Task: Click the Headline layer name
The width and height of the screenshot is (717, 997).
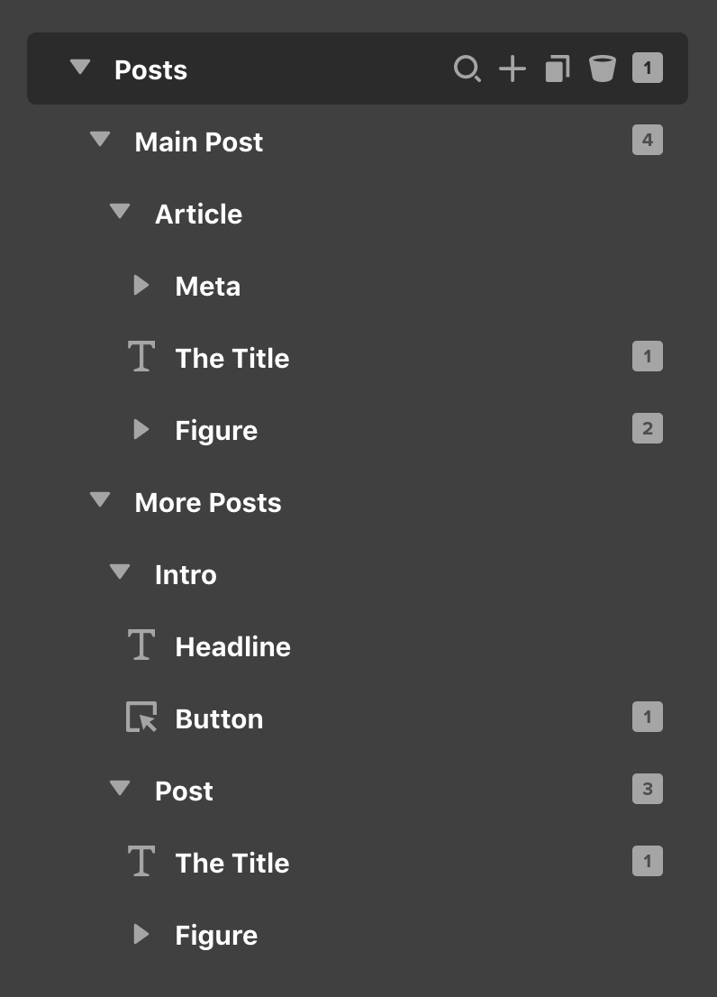Action: point(233,646)
